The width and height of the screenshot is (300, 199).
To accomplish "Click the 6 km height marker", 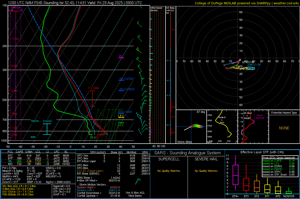I will pos(14,91).
